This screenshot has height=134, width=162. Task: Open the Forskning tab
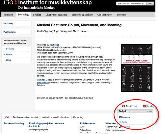(x=23, y=15)
